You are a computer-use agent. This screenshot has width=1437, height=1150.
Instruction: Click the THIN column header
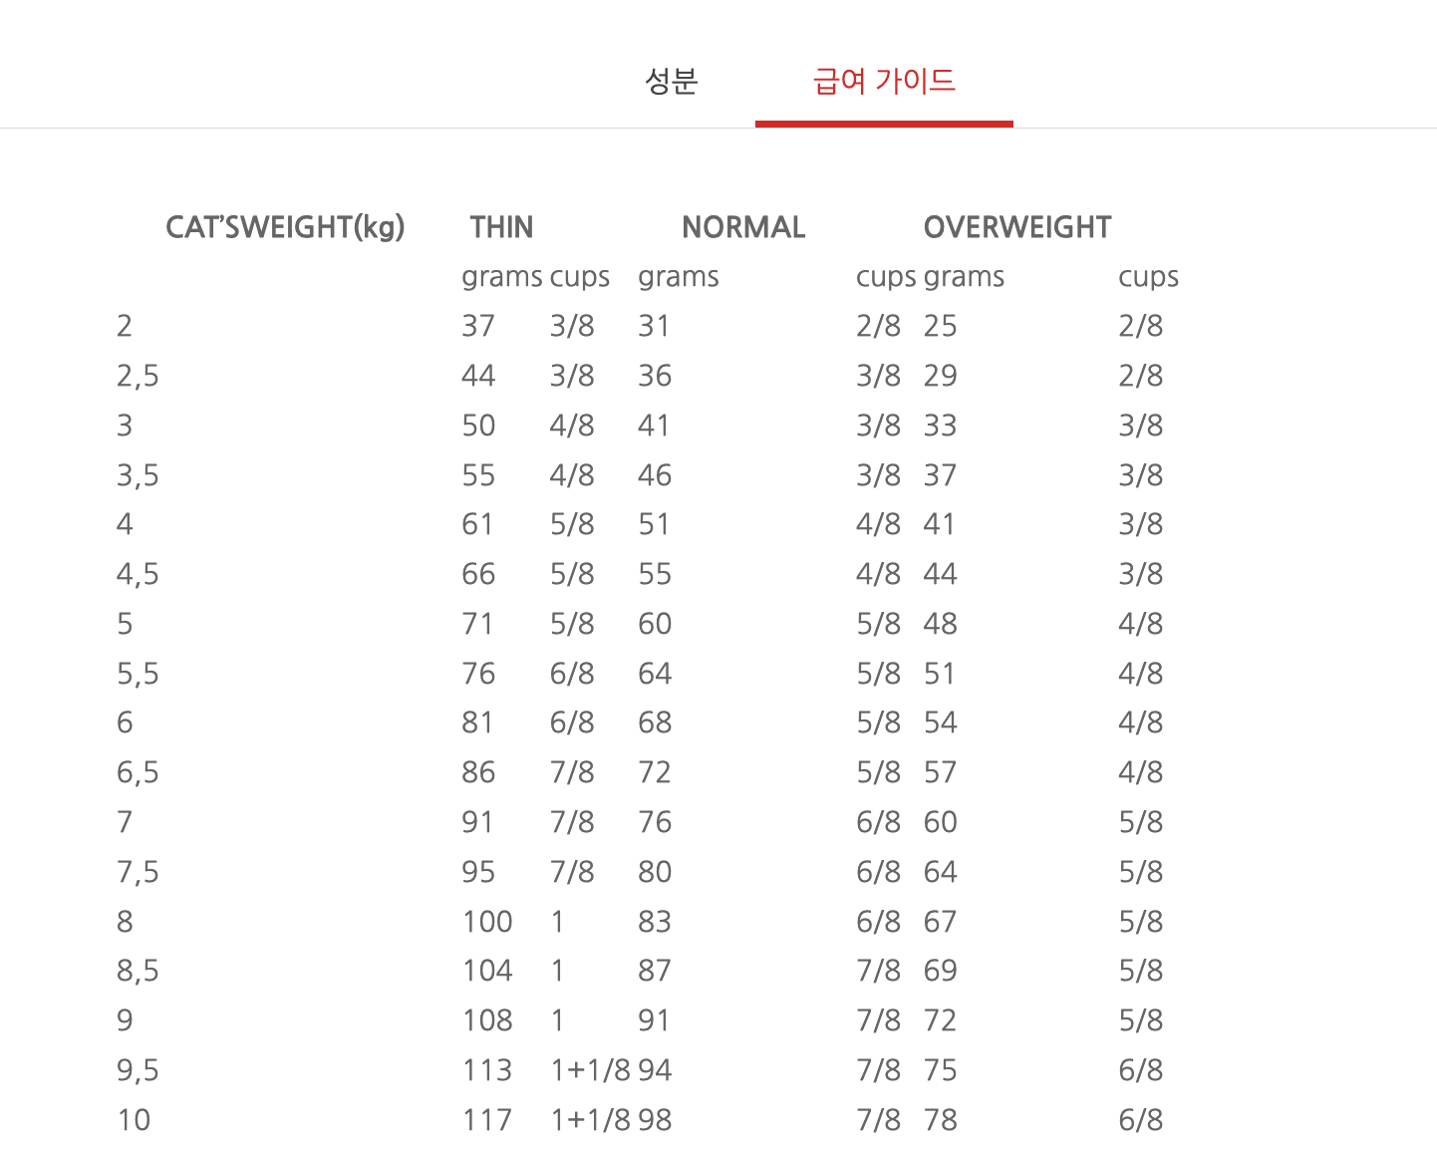click(501, 227)
